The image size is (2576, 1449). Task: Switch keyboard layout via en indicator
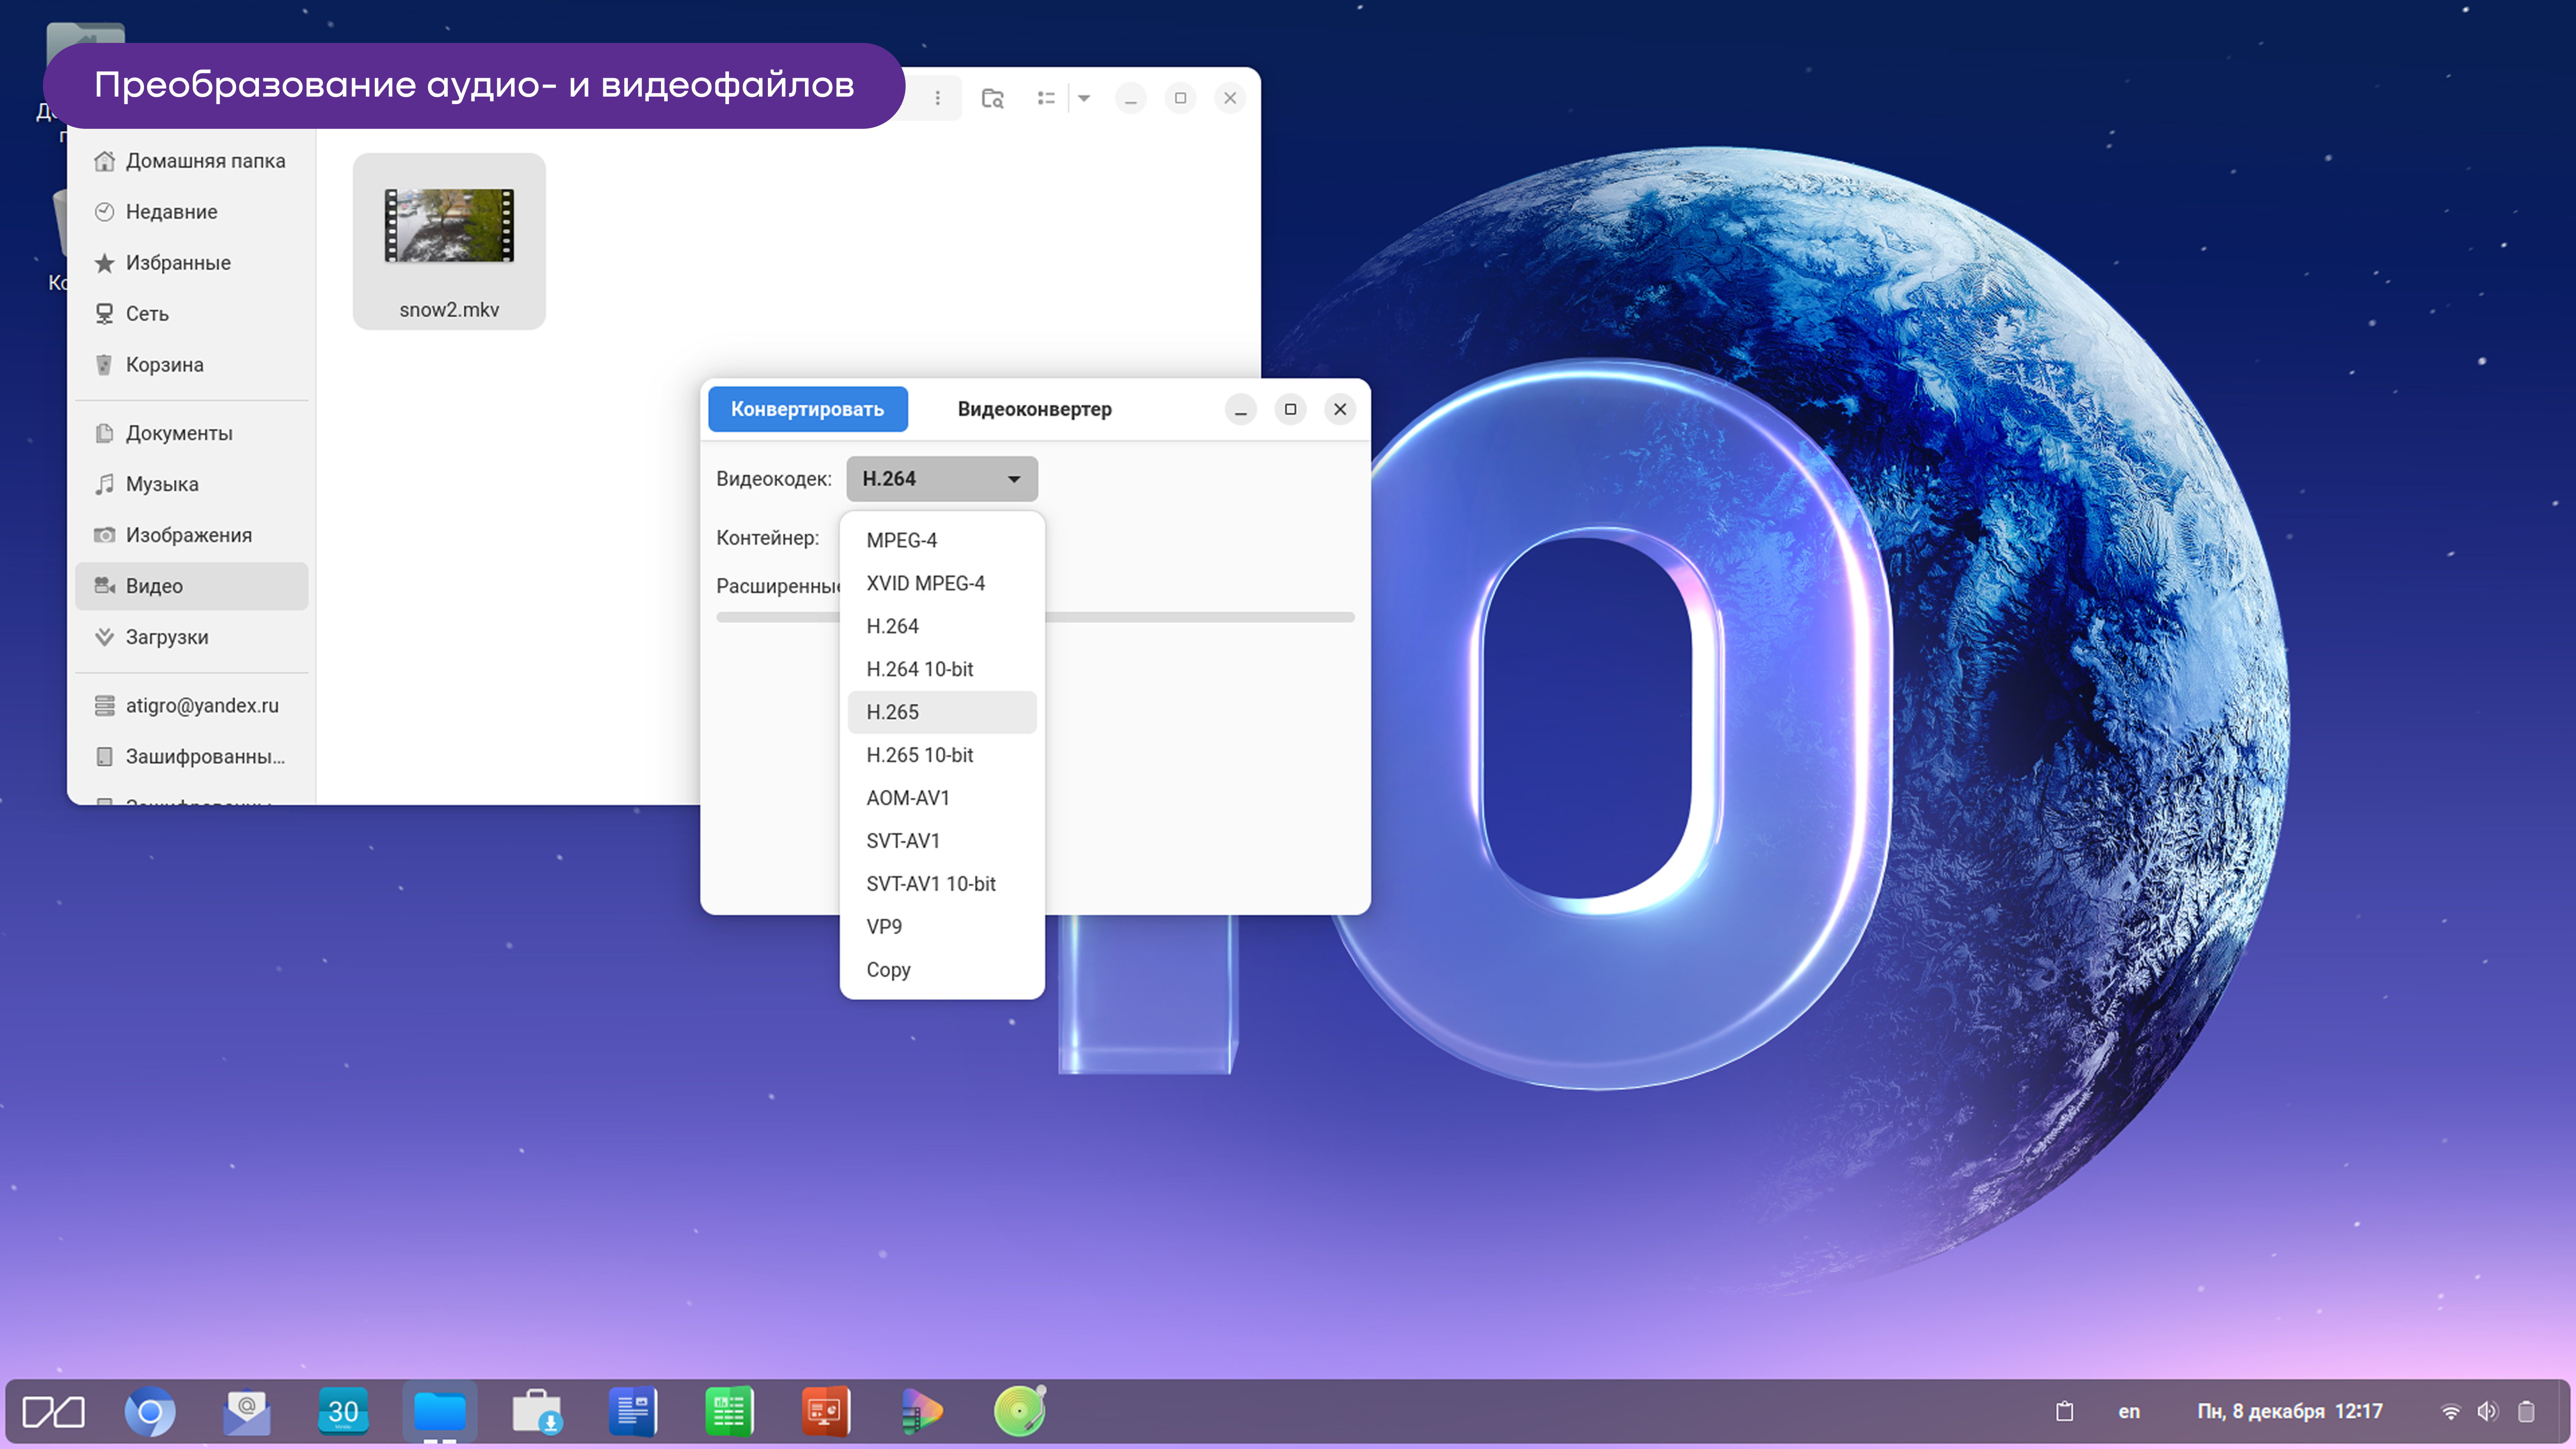click(2129, 1411)
